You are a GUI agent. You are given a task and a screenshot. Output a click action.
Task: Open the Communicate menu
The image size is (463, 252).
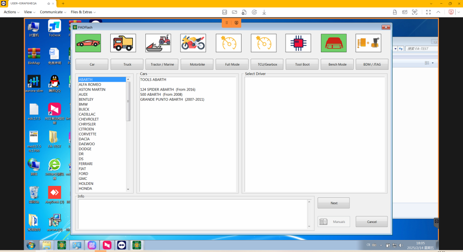[52, 12]
